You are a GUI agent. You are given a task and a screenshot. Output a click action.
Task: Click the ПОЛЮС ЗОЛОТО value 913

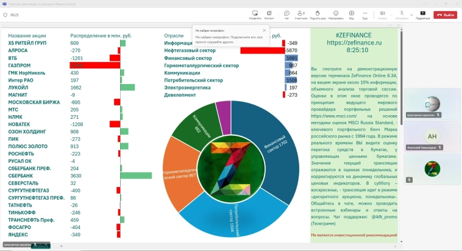[x=74, y=146]
